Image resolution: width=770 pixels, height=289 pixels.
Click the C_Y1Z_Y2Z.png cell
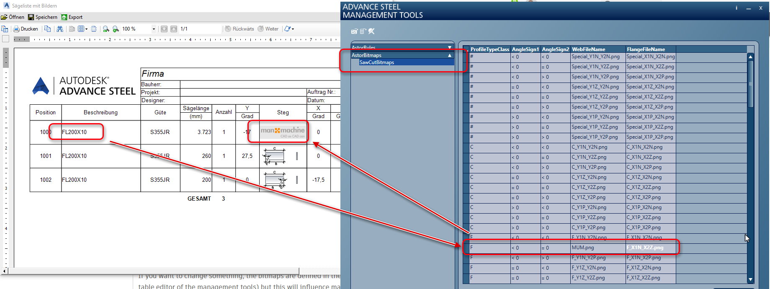tap(598, 188)
